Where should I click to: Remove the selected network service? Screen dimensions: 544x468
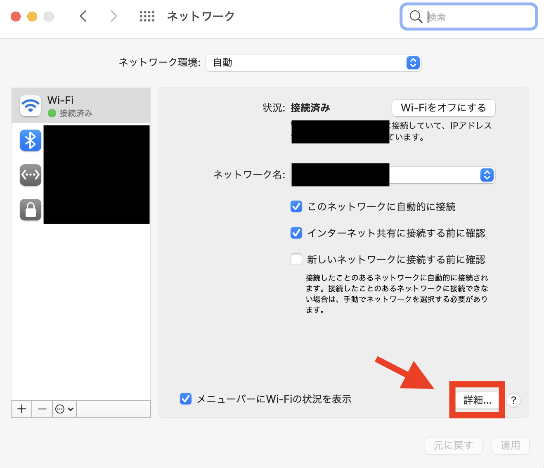(x=42, y=409)
